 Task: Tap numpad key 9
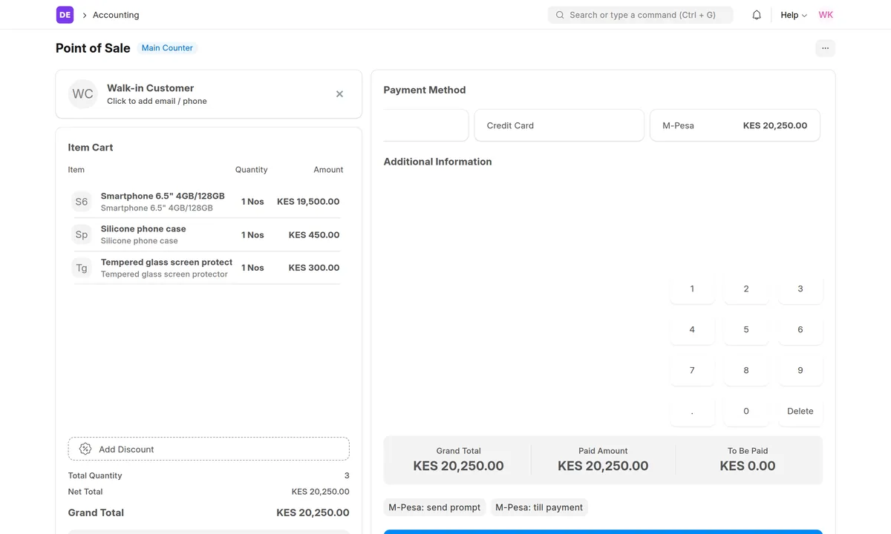800,370
